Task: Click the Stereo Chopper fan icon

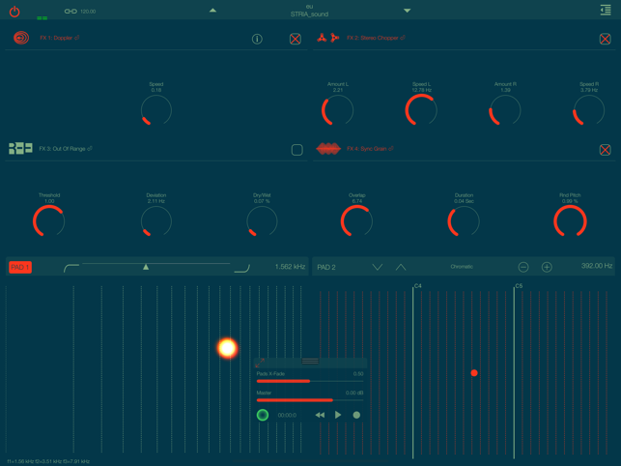Action: pos(328,38)
